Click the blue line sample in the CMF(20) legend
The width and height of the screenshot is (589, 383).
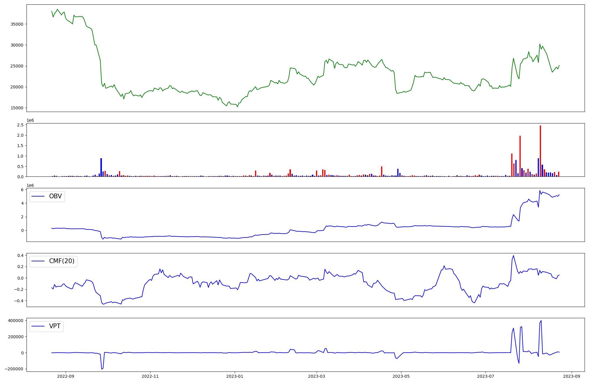(x=38, y=261)
